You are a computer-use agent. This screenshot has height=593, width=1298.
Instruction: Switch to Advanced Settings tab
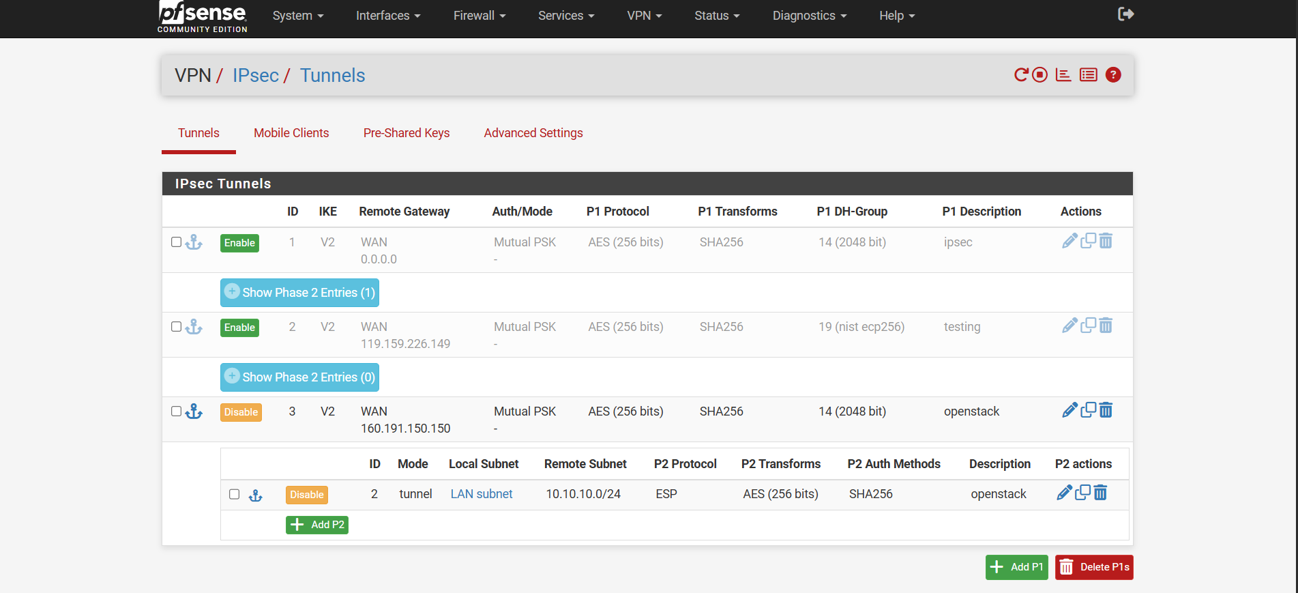pyautogui.click(x=533, y=133)
